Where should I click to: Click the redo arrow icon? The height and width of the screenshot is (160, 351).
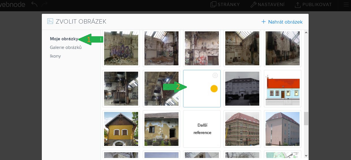click(44, 5)
